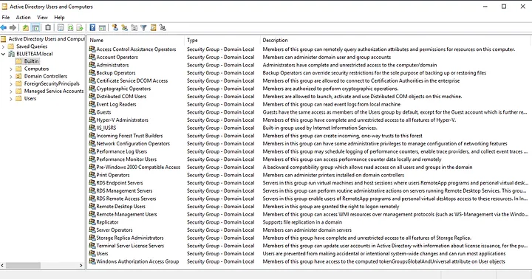Click the Administrators group icon
This screenshot has width=532, height=279.
(92, 65)
